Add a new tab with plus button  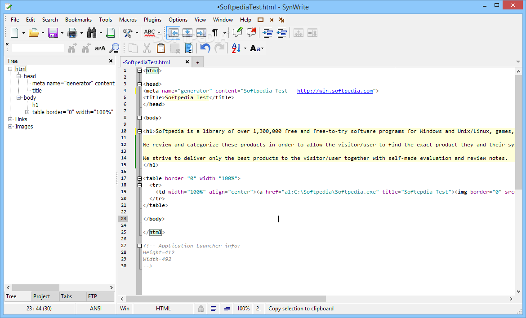click(x=197, y=62)
